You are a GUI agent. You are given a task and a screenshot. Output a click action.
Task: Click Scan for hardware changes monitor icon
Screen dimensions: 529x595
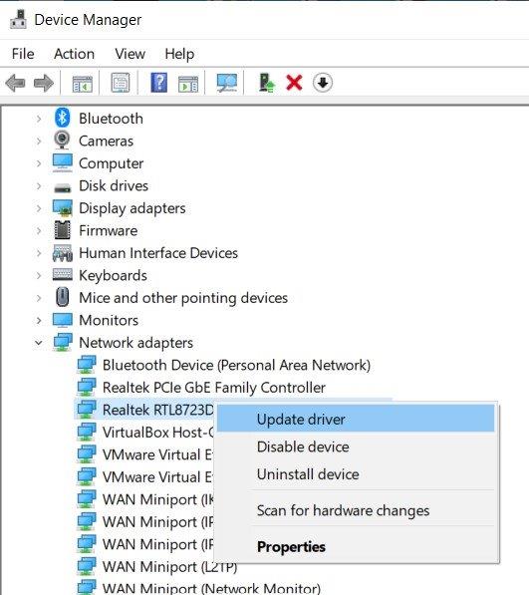click(x=227, y=83)
